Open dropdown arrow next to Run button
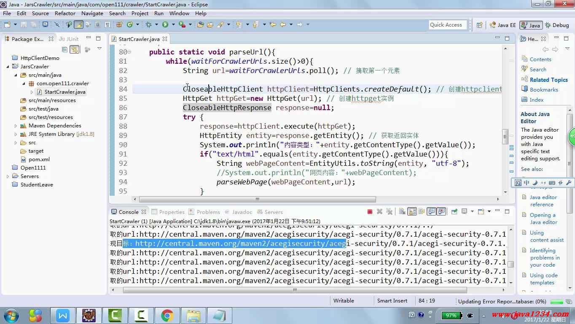 (173, 24)
